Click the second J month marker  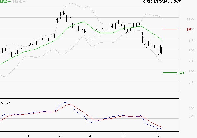click(90, 136)
